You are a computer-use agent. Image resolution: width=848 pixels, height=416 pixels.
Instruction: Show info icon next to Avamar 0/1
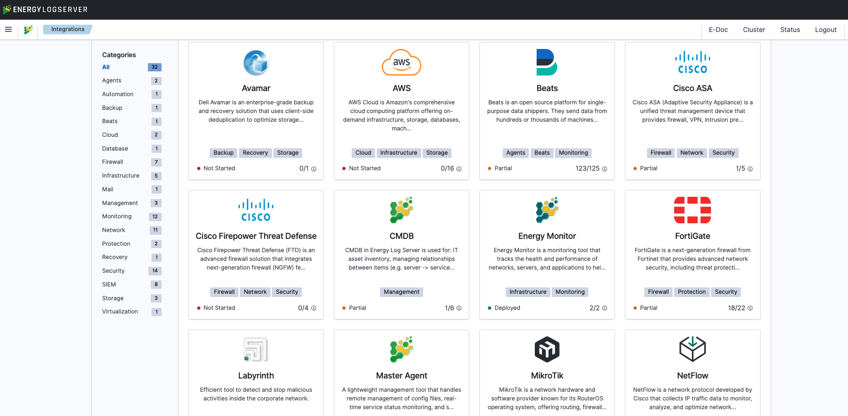click(314, 169)
